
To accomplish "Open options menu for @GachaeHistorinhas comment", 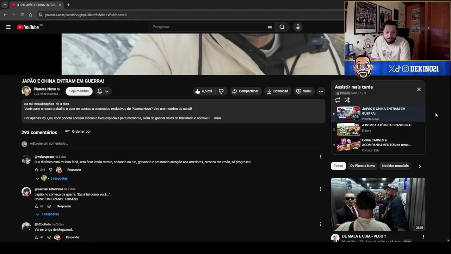I will pyautogui.click(x=321, y=189).
